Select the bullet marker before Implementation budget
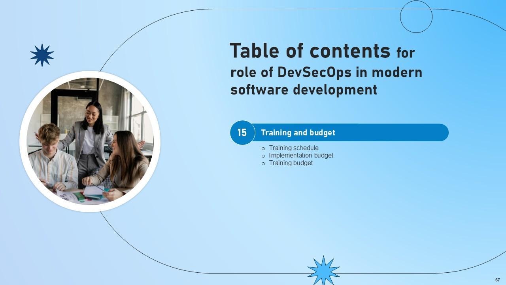The height and width of the screenshot is (285, 506). tap(263, 156)
